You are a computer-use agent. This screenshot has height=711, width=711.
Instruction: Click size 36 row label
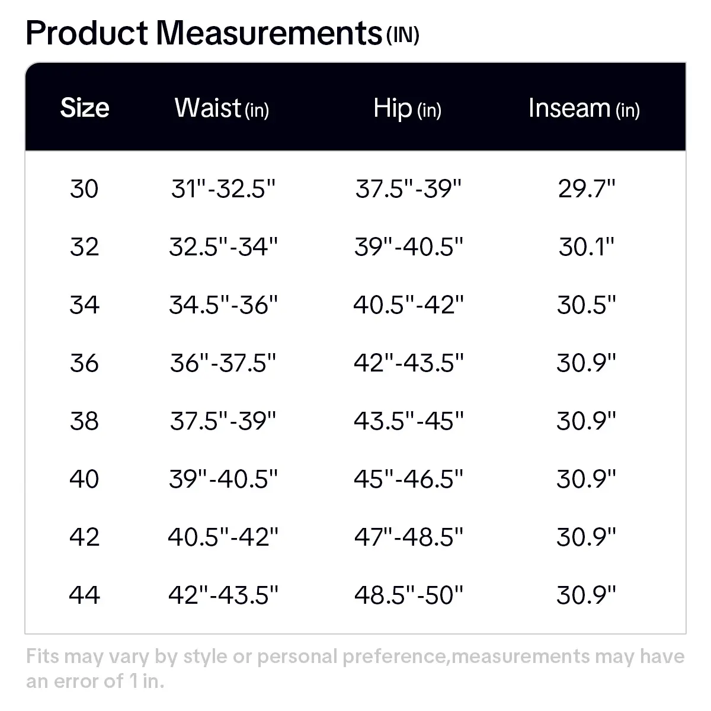tap(84, 363)
